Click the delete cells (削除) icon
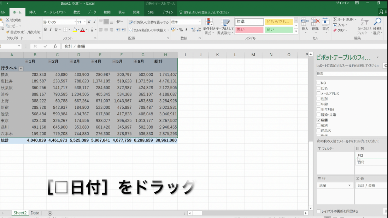Image resolution: width=388 pixels, height=218 pixels. click(x=315, y=26)
